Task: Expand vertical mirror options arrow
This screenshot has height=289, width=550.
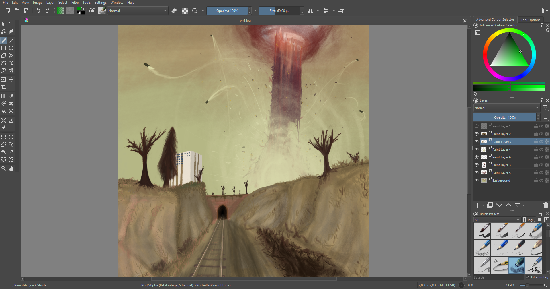Action: pyautogui.click(x=334, y=11)
